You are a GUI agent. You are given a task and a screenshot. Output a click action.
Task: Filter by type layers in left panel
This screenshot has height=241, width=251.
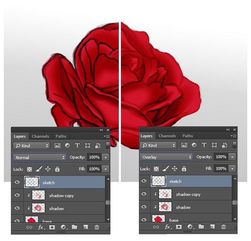[x=77, y=146]
